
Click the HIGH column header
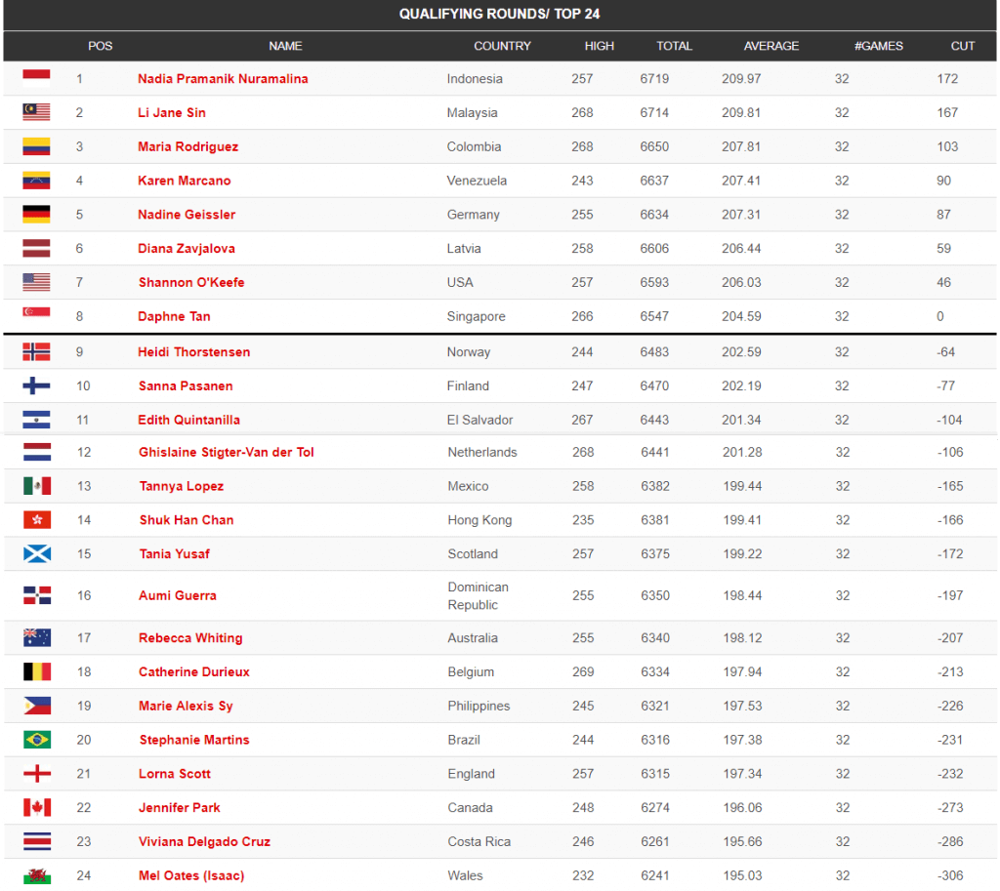pos(600,46)
